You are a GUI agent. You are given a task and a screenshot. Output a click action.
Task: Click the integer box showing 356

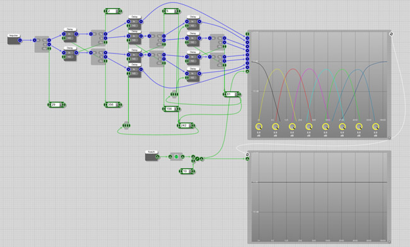click(x=112, y=105)
